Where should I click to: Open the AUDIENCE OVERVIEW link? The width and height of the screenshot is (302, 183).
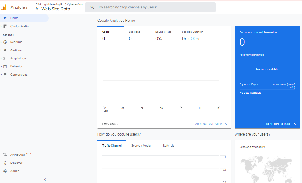209,124
